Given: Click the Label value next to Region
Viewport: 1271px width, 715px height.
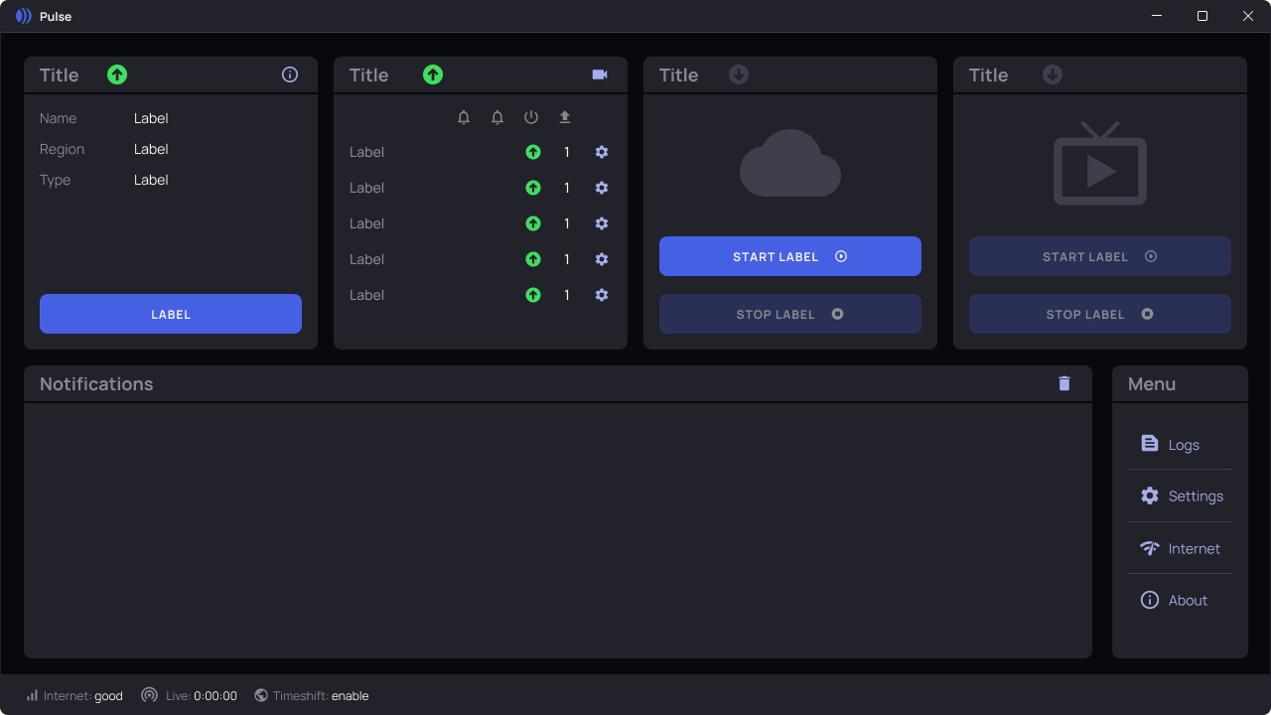Looking at the screenshot, I should [151, 149].
